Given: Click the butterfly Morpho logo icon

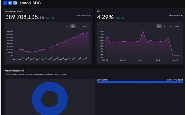Looking at the screenshot, I should click(x=10, y=3).
